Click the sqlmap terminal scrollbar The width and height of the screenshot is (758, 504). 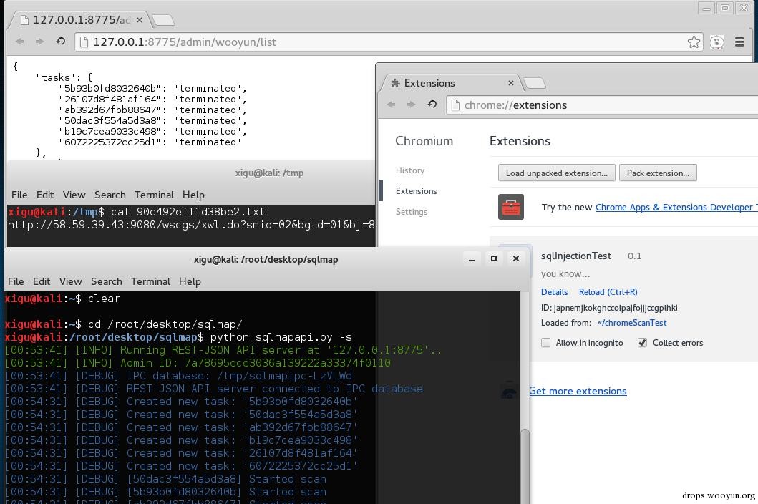pyautogui.click(x=525, y=465)
